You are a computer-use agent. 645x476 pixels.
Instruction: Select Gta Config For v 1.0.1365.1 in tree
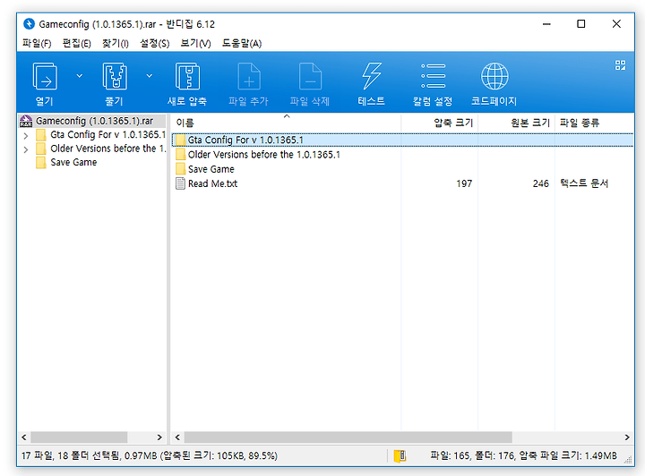click(x=107, y=135)
